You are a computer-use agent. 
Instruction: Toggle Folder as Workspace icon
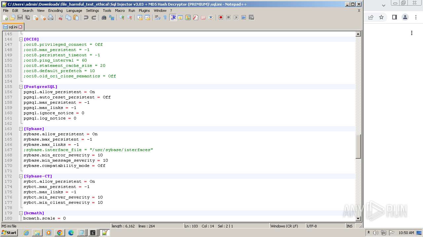(203, 17)
